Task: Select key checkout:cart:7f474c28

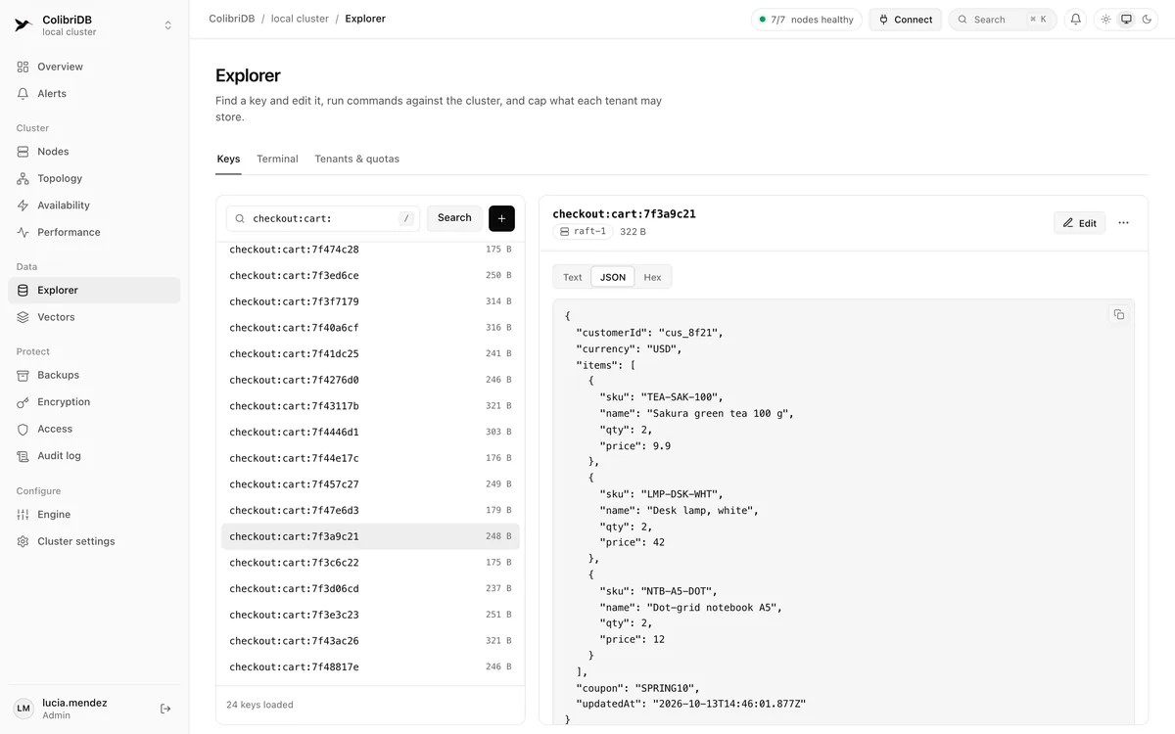Action: pyautogui.click(x=370, y=250)
